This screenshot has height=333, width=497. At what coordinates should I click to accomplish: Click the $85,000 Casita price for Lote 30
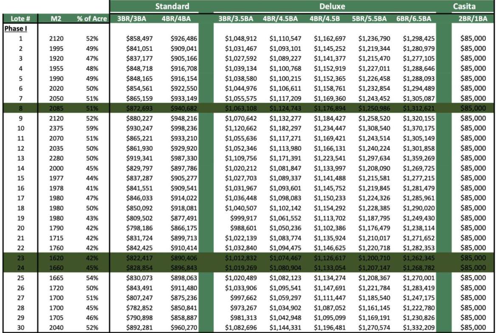(473, 327)
